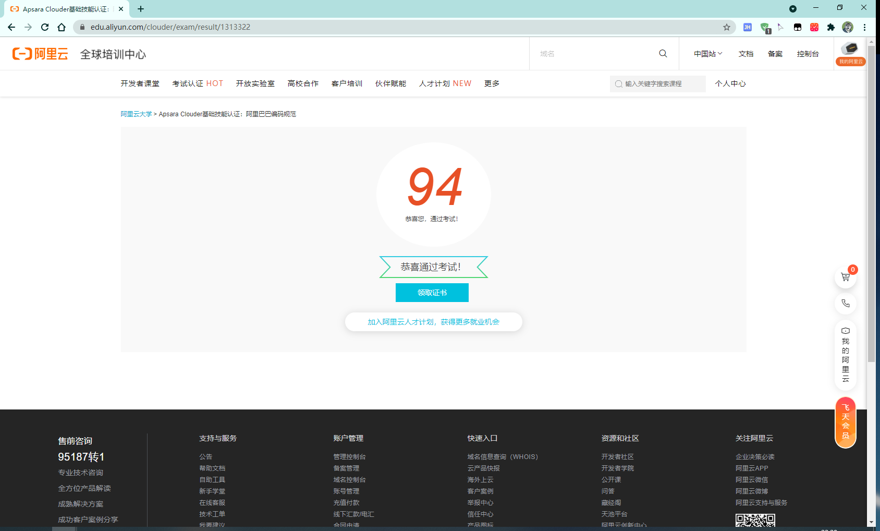Screen dimensions: 880x531
Task: Open 开发者课堂 navigation item
Action: pyautogui.click(x=140, y=83)
